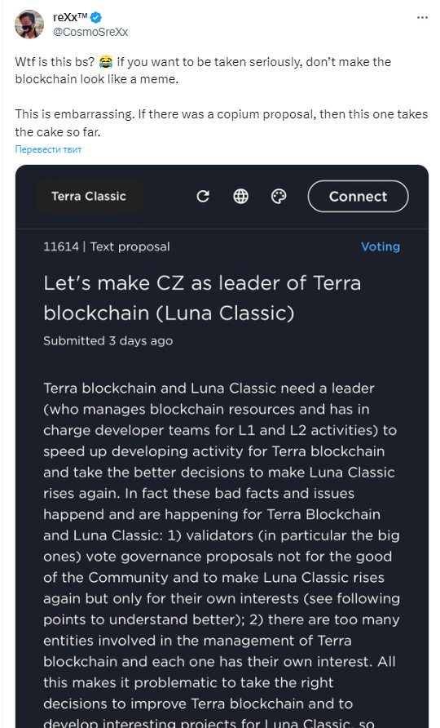Click the 'This is embarrassing' tweet sentence

pyautogui.click(x=74, y=114)
